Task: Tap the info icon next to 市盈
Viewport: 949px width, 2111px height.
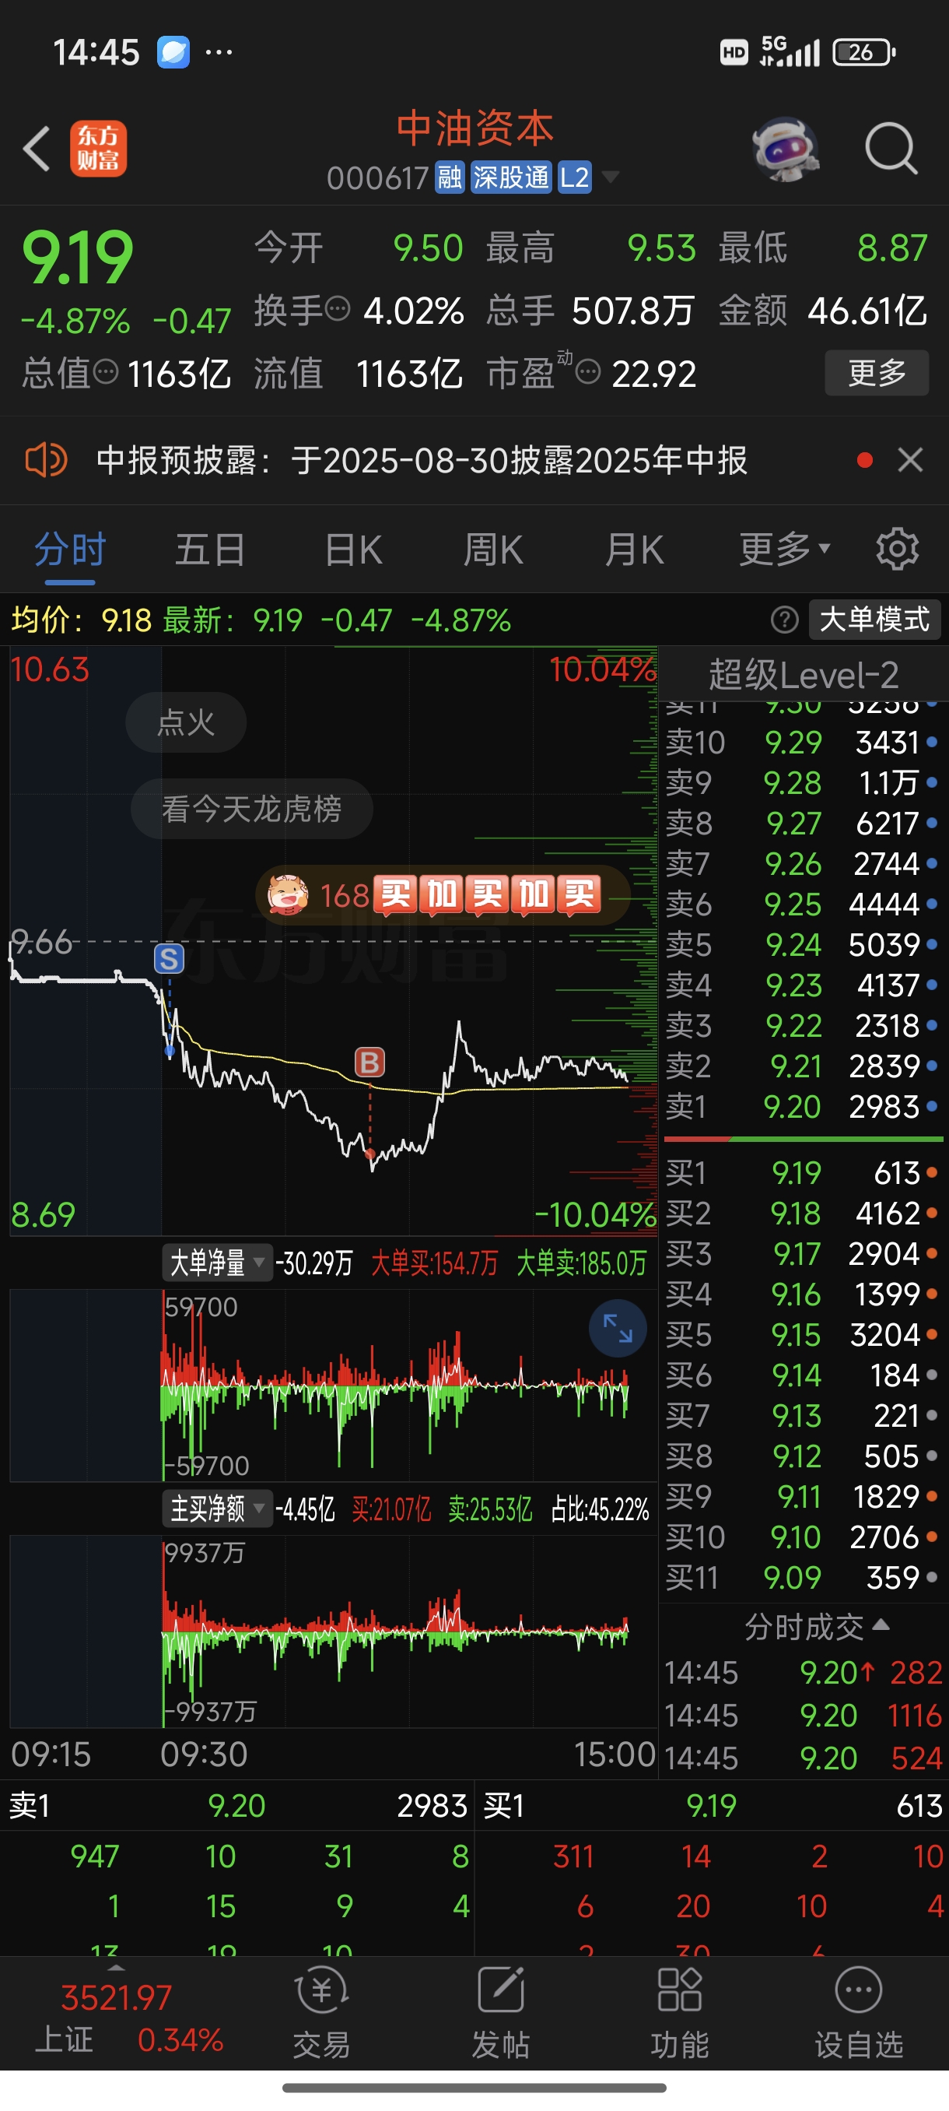Action: coord(588,373)
